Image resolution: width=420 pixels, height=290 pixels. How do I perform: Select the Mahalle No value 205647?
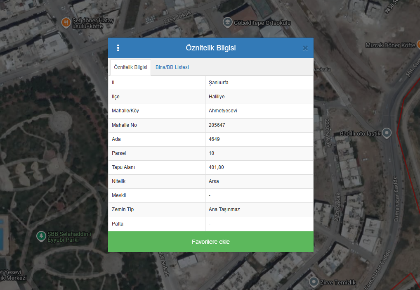[217, 125]
